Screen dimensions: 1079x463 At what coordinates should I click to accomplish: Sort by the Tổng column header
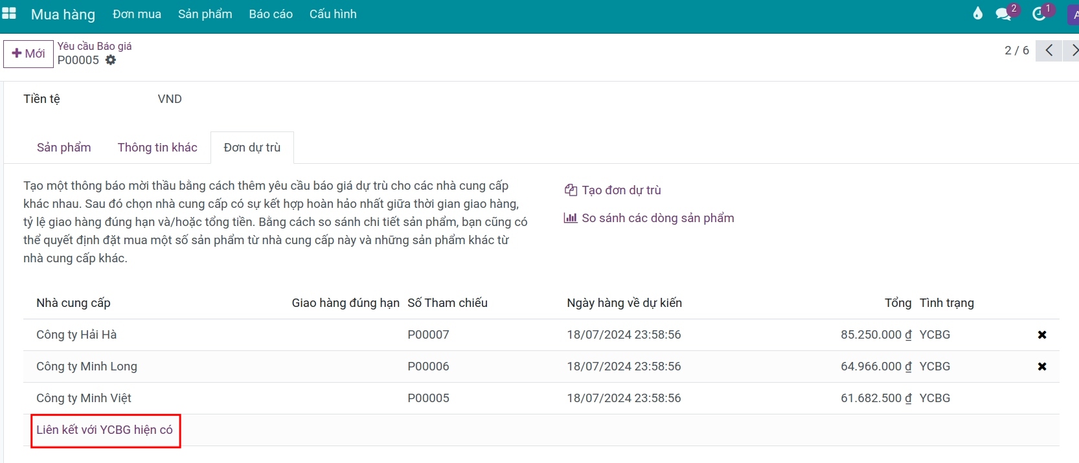[x=898, y=303]
